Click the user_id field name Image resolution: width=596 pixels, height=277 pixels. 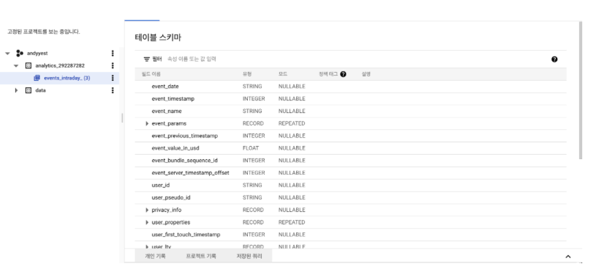(x=160, y=185)
